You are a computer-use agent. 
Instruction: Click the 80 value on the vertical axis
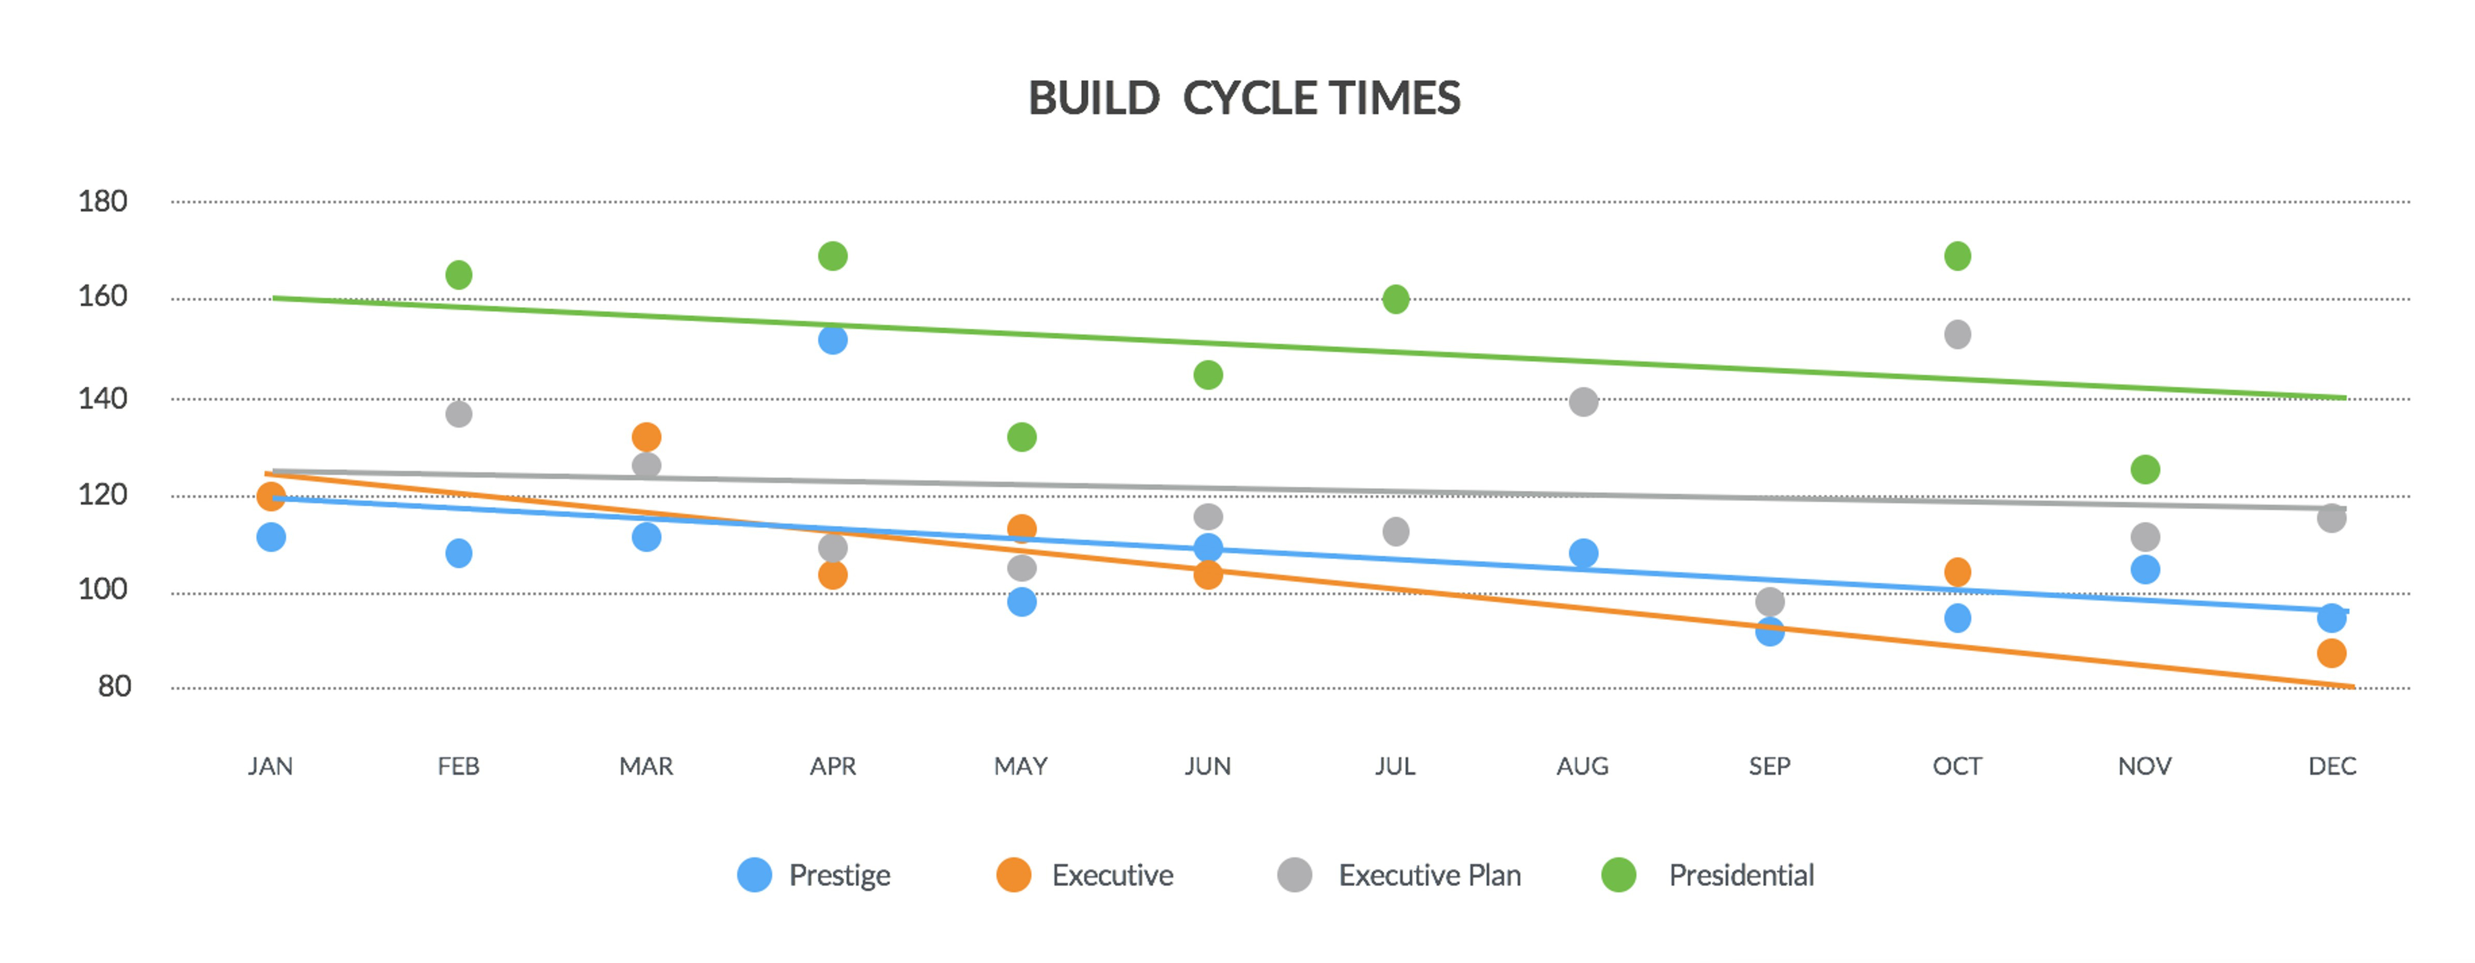(x=114, y=686)
